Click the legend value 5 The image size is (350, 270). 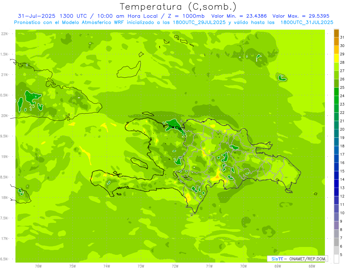tap(341, 255)
